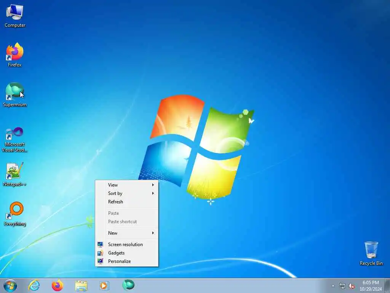Select the Supermium desktop shortcut
Viewport: 390px width, 293px height.
(15, 95)
